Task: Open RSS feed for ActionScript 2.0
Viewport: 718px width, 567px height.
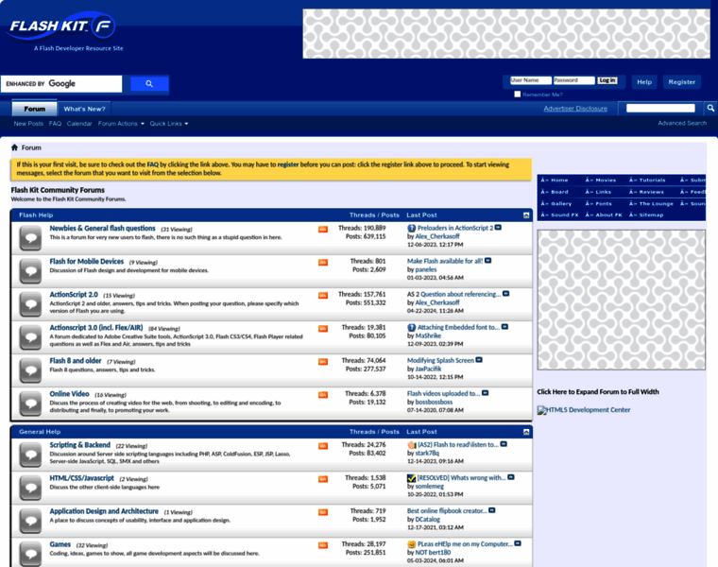Action: 323,296
